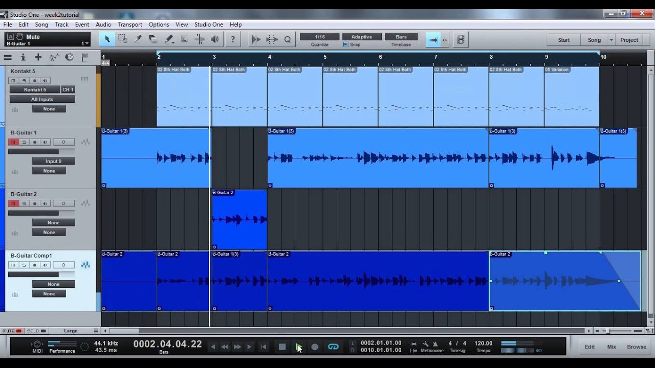The image size is (655, 368).
Task: Click the stop transport button
Action: click(x=282, y=347)
